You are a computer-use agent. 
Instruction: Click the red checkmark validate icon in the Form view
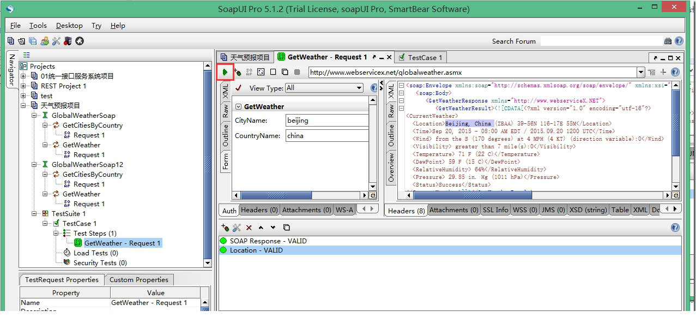(238, 88)
